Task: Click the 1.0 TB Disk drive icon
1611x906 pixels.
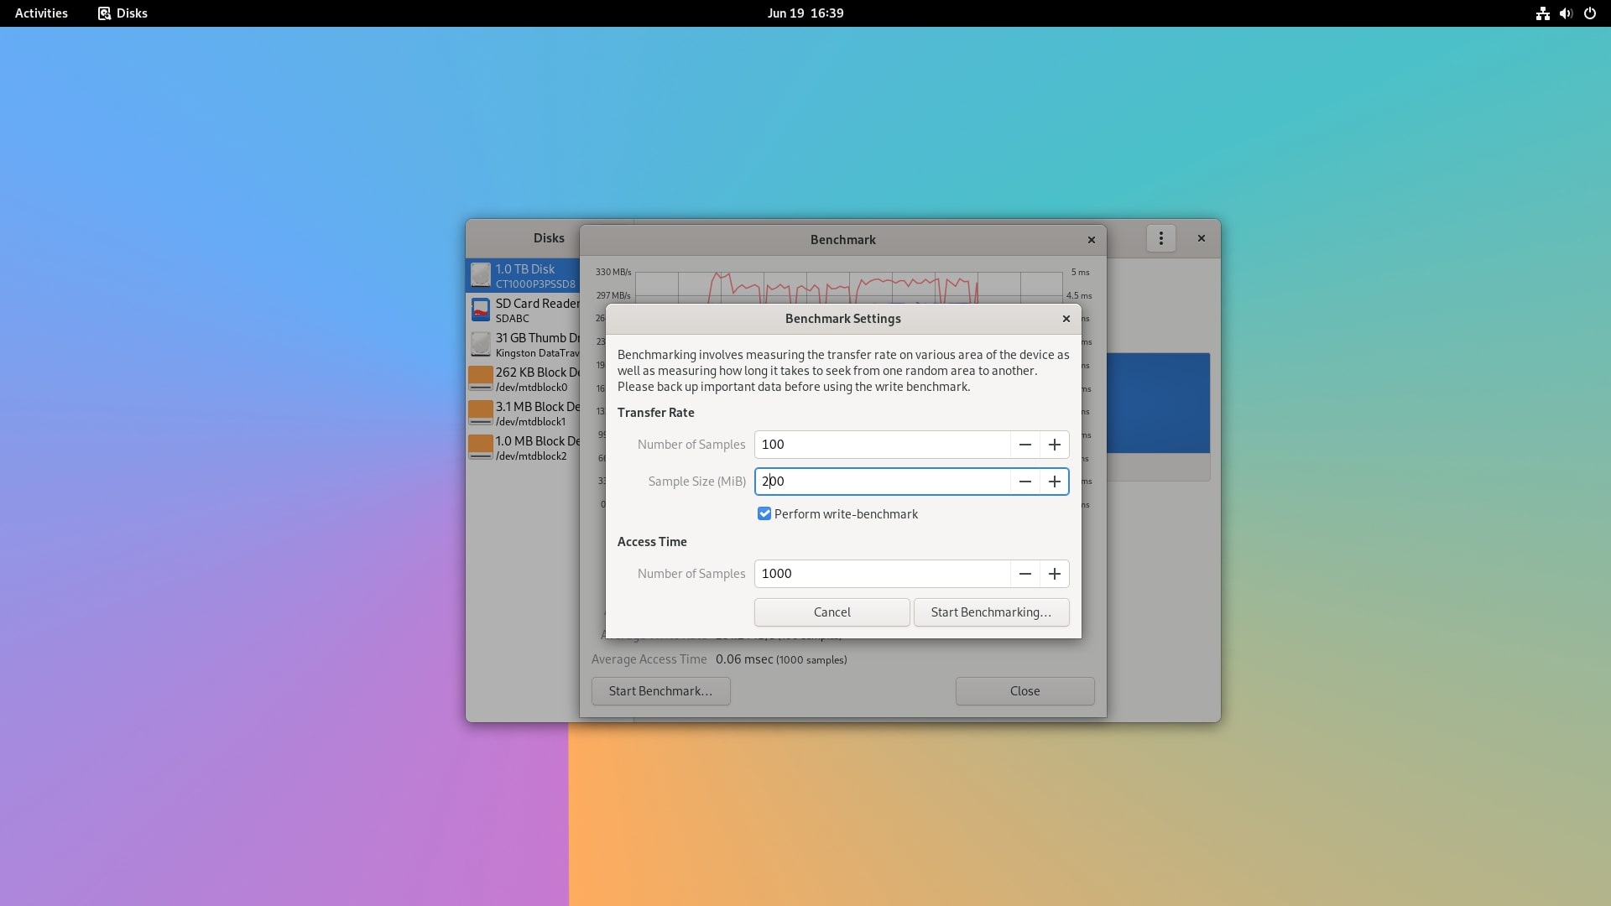Action: coord(480,275)
